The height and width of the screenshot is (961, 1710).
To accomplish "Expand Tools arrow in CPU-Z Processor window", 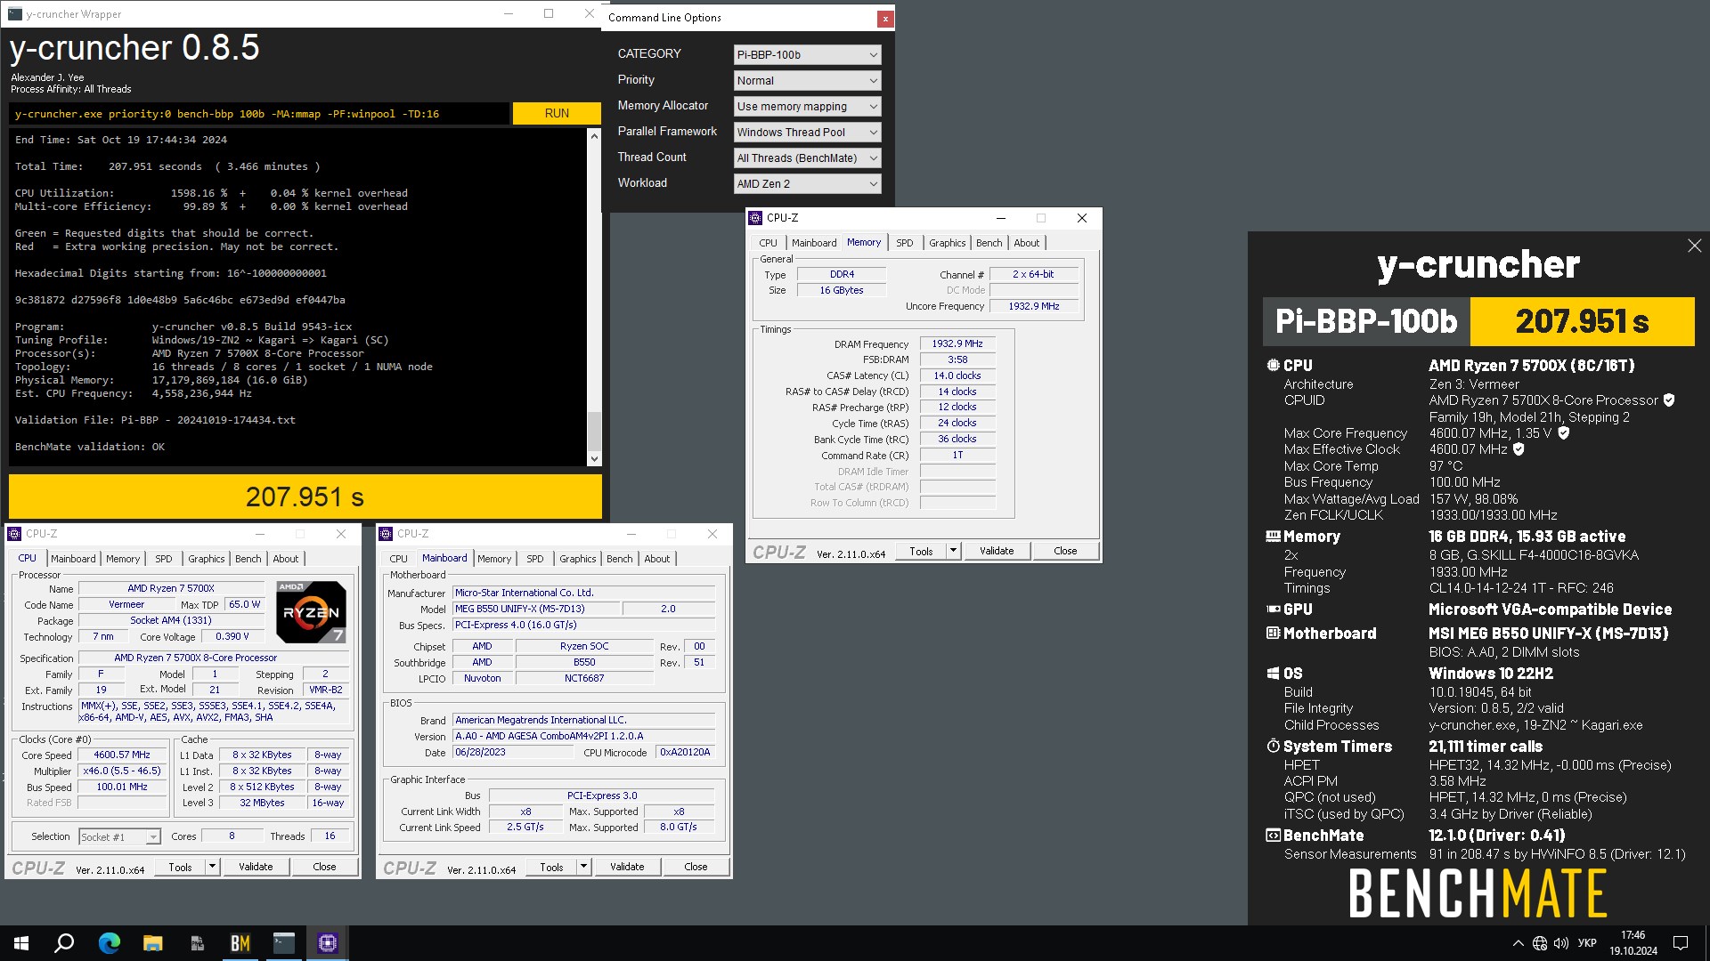I will tap(212, 867).
